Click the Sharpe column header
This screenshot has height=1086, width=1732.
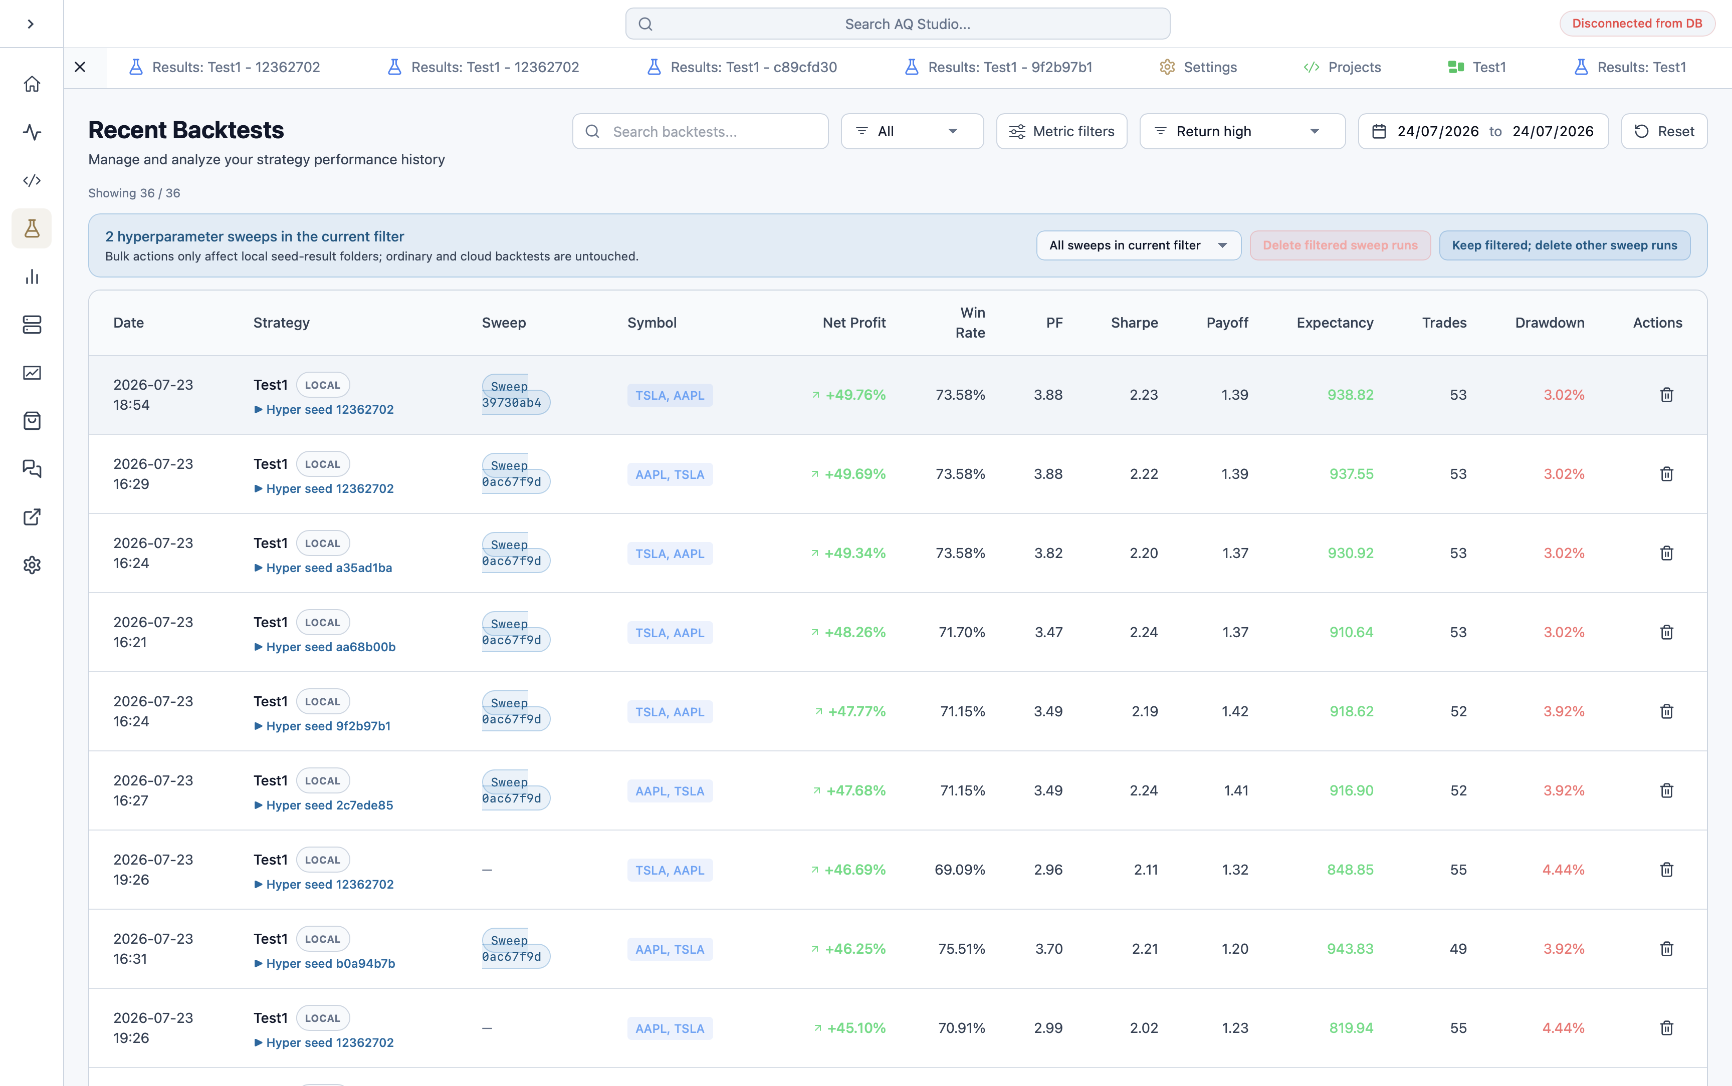(1134, 323)
